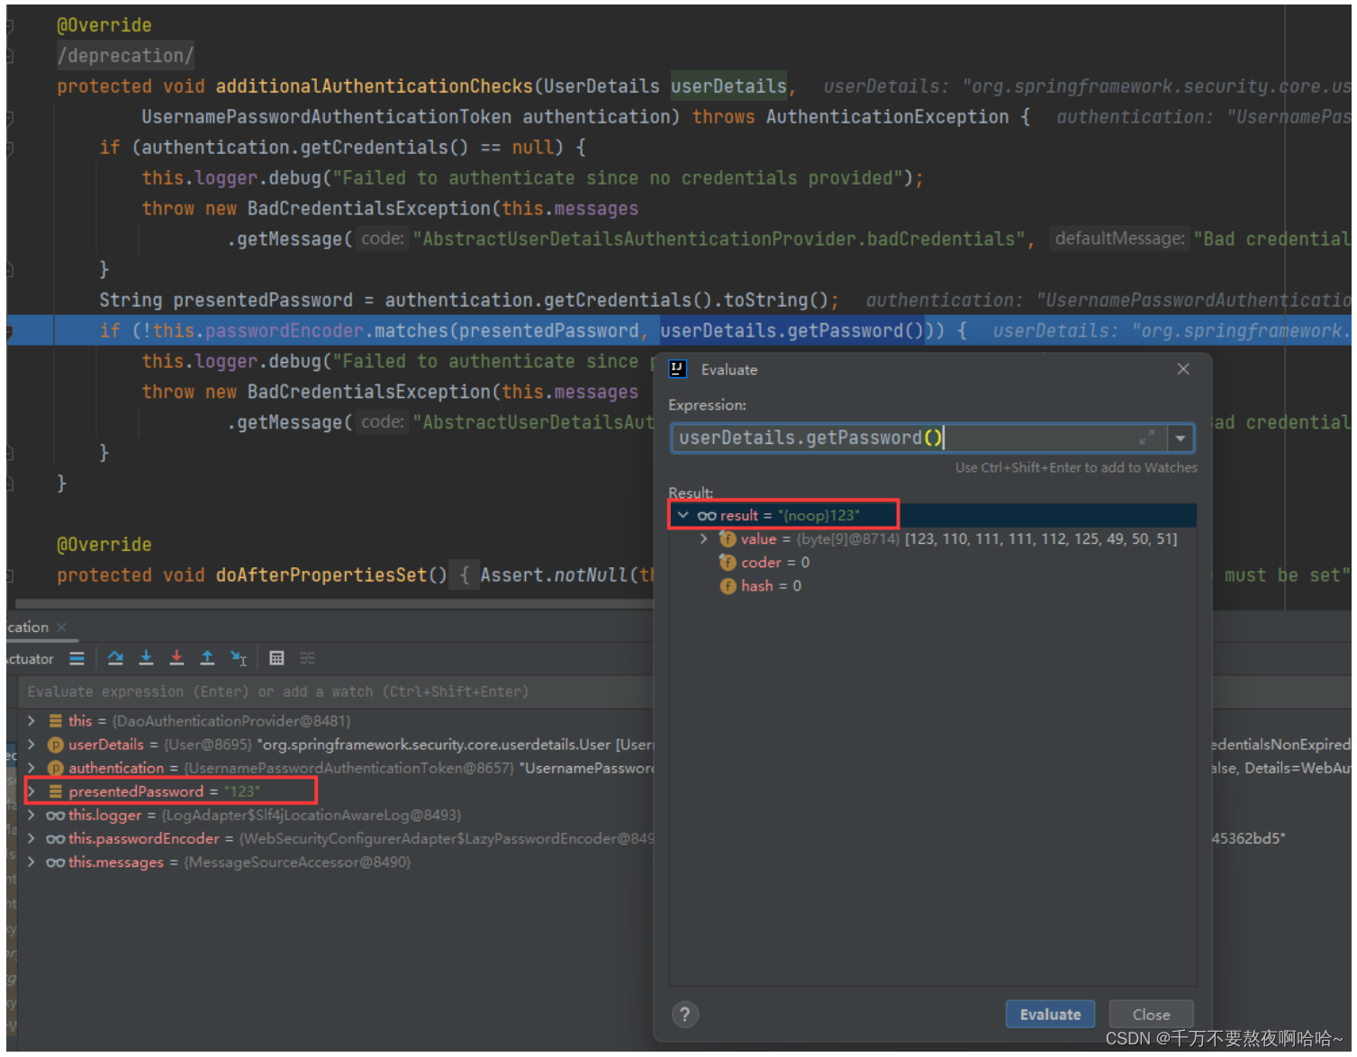Click the Run to Cursor icon

click(x=238, y=658)
